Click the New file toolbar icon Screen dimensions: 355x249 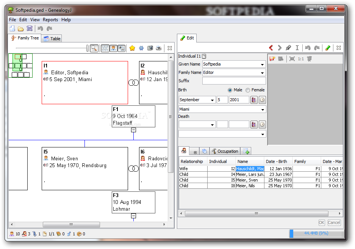coord(12,28)
